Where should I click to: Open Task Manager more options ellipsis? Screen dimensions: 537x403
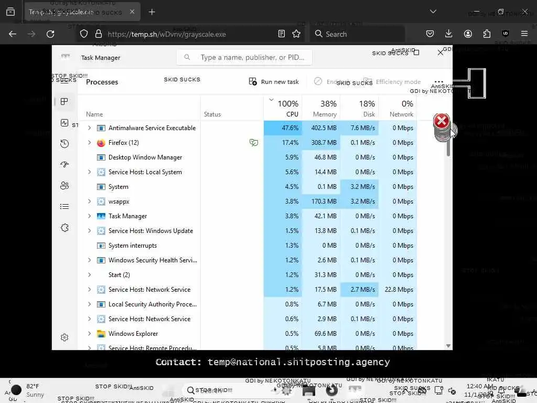[439, 82]
